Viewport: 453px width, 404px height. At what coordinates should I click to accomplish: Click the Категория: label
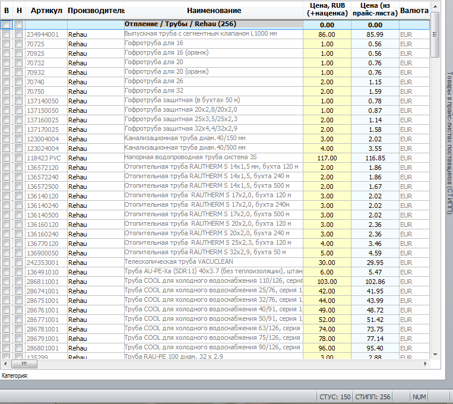tap(15, 375)
